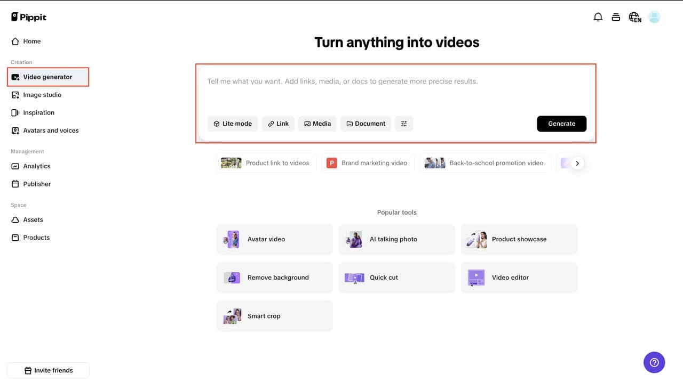Add a Link to the prompt
The image size is (683, 391).
(x=278, y=124)
